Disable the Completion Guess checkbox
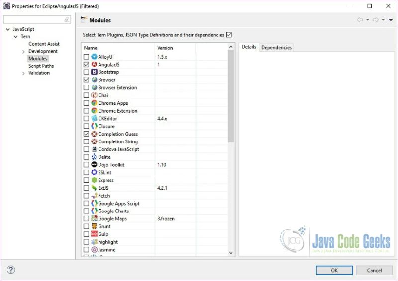 point(86,134)
